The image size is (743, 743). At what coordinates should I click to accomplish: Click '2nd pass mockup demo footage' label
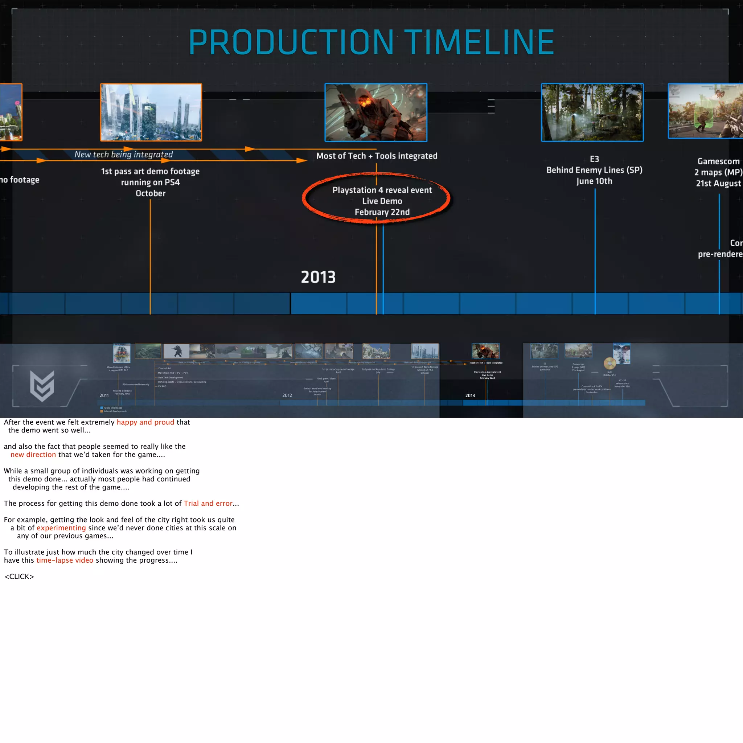pos(378,369)
